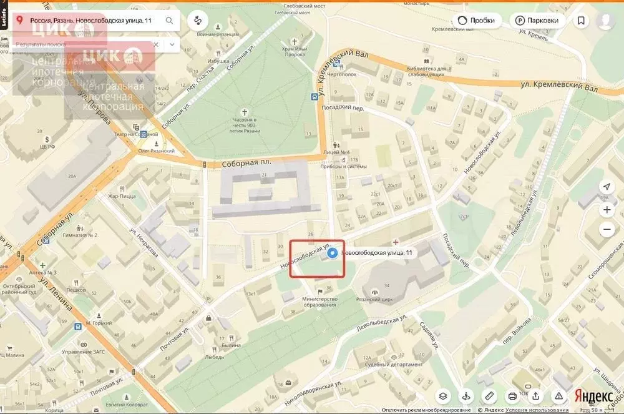Click the Рязанский цирк icon

point(374,293)
